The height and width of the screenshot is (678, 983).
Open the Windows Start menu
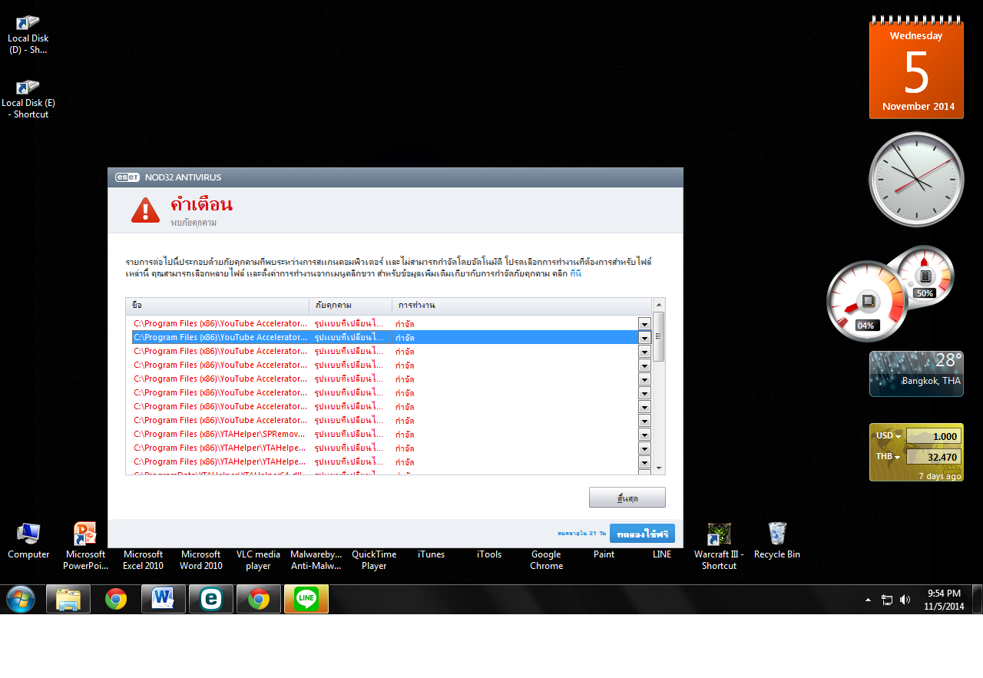20,599
